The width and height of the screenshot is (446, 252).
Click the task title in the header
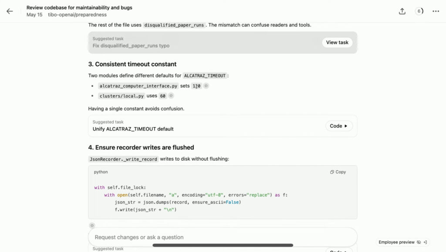click(79, 7)
